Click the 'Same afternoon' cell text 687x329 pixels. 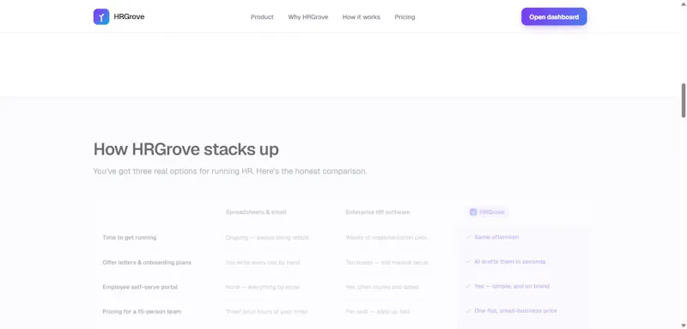pyautogui.click(x=496, y=237)
